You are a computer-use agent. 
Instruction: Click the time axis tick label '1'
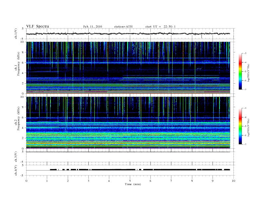pyautogui.click(x=47, y=181)
